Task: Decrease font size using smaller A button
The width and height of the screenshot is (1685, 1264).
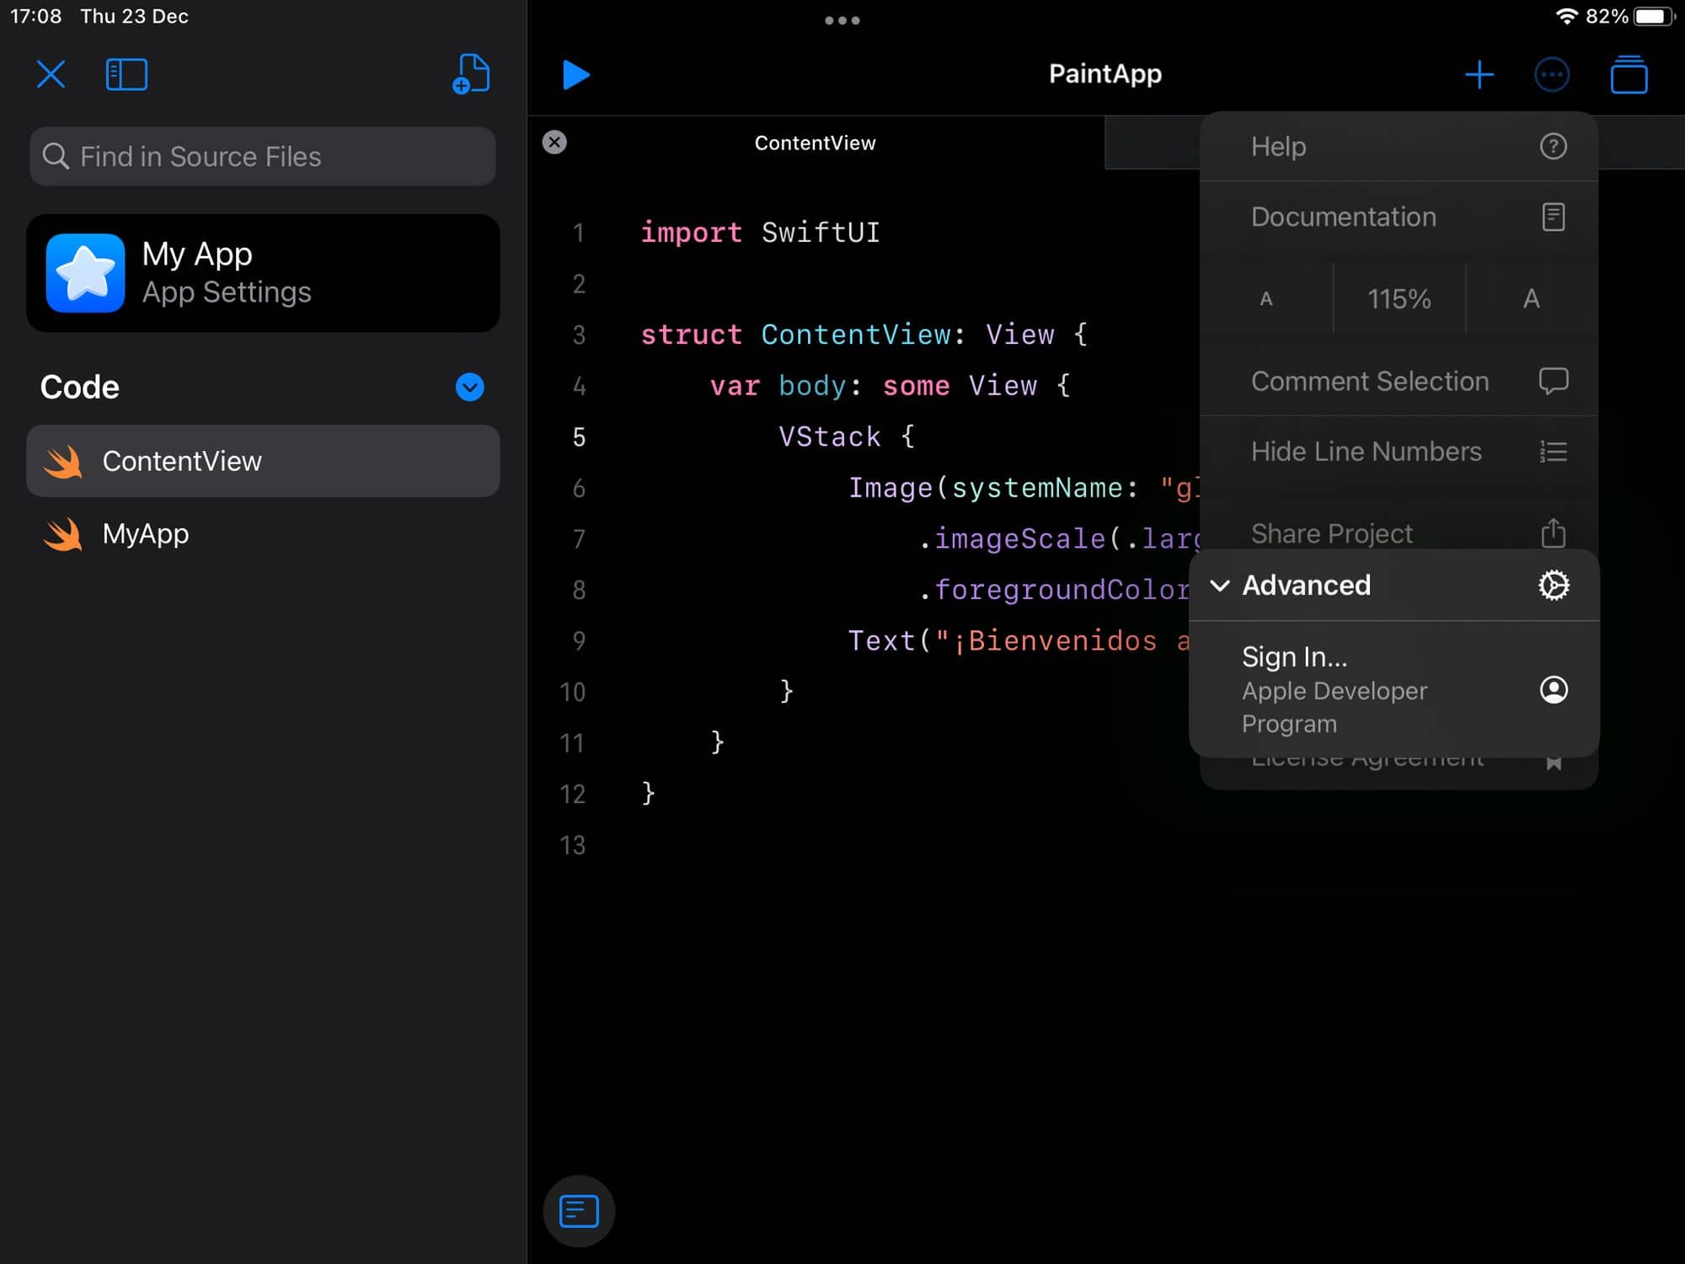Action: [x=1265, y=299]
